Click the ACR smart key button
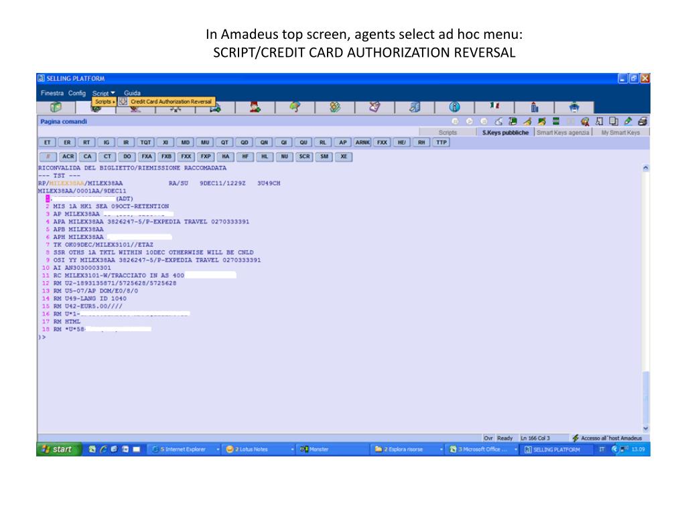Image resolution: width=686 pixels, height=514 pixels. (x=68, y=157)
